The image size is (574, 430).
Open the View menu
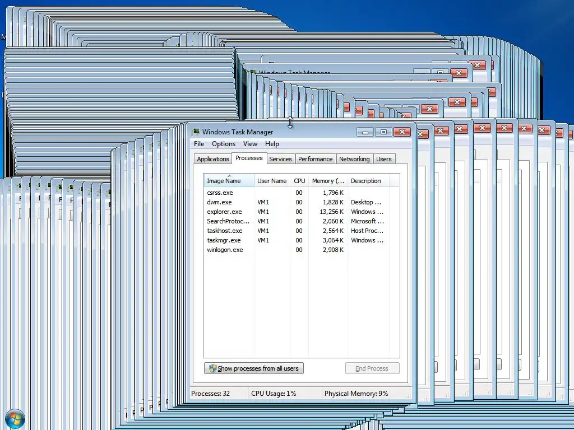[251, 144]
